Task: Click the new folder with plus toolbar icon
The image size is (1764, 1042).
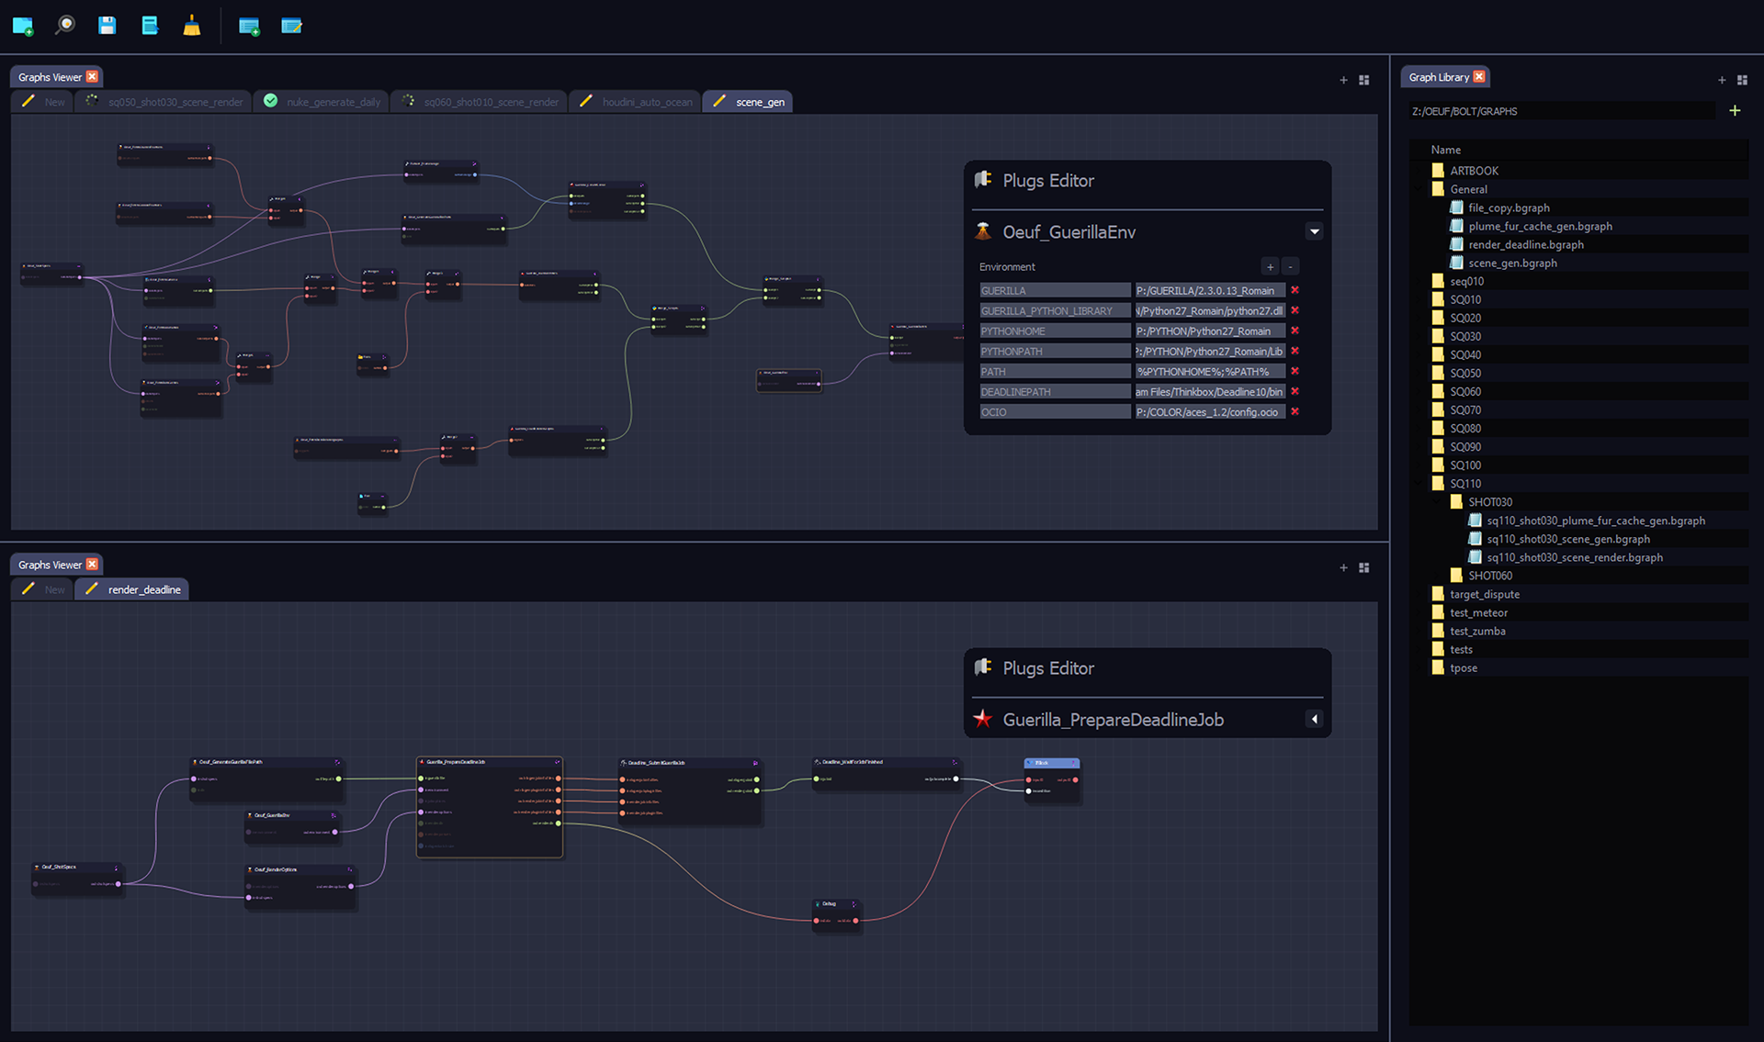Action: 23,26
